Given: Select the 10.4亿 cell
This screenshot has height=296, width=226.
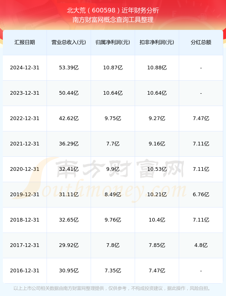Looking at the screenshot, I should click(x=157, y=220).
